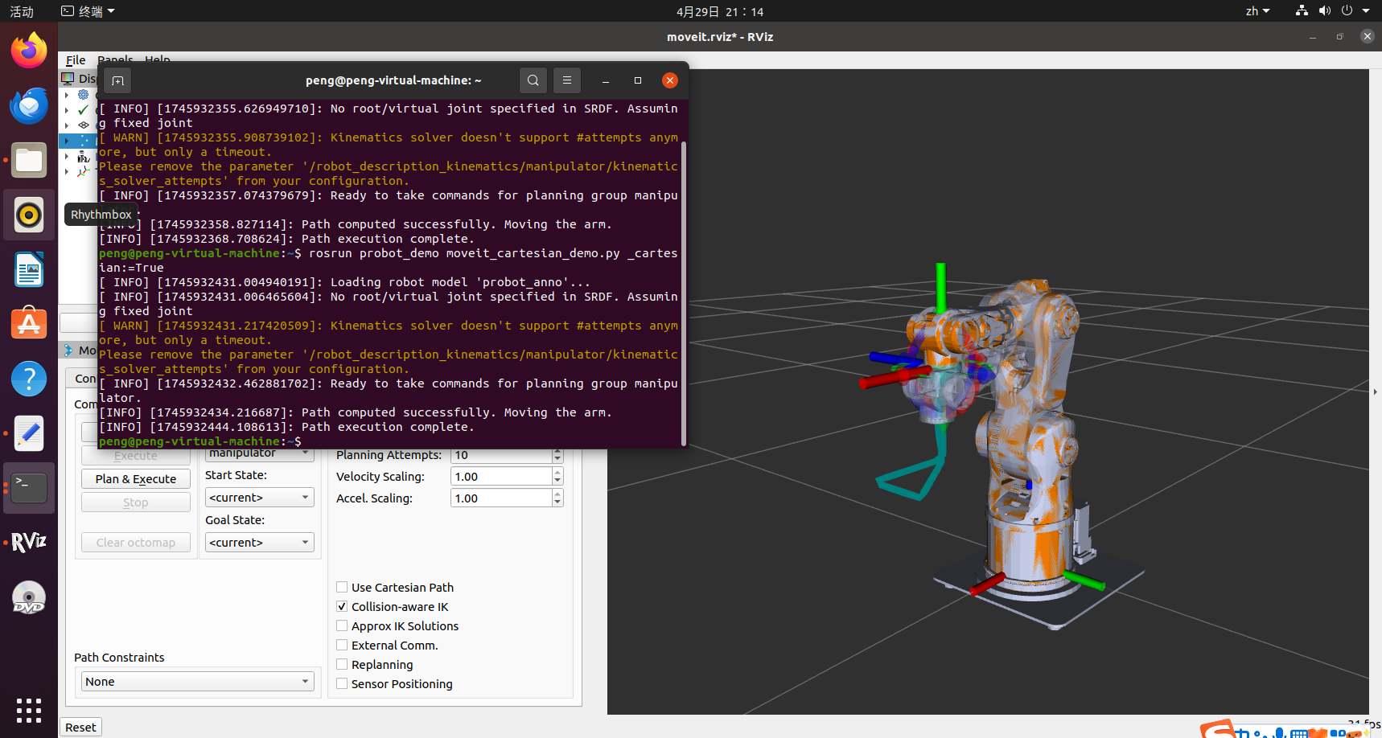Image resolution: width=1382 pixels, height=738 pixels.
Task: Open Rhythmbox music player in dock
Action: [29, 215]
